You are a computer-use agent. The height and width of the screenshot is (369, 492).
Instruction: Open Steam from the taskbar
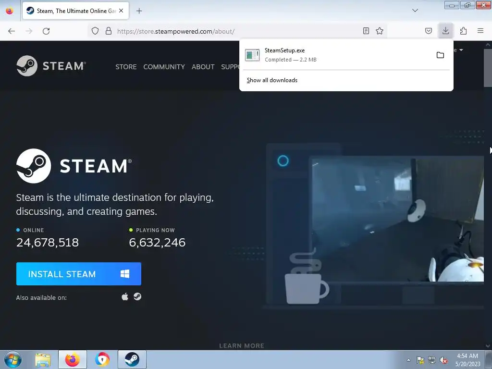pos(132,359)
